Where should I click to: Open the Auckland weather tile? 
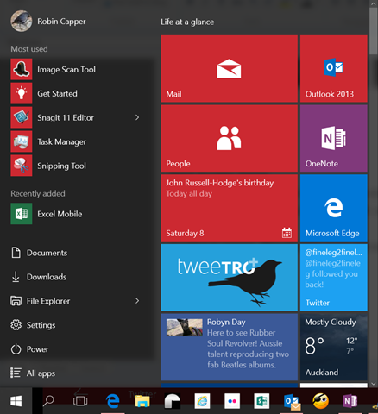point(334,347)
